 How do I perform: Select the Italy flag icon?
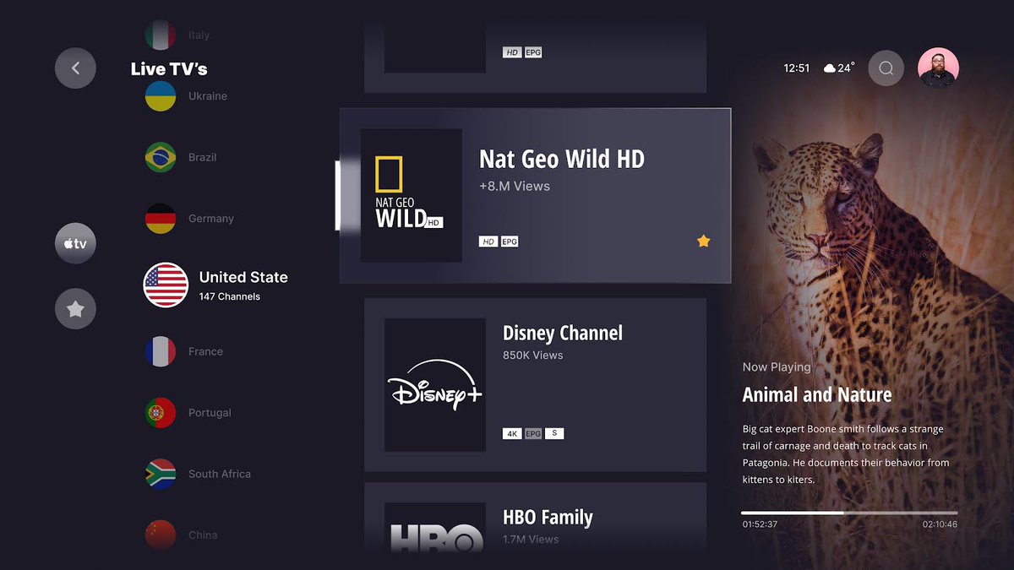pos(161,35)
